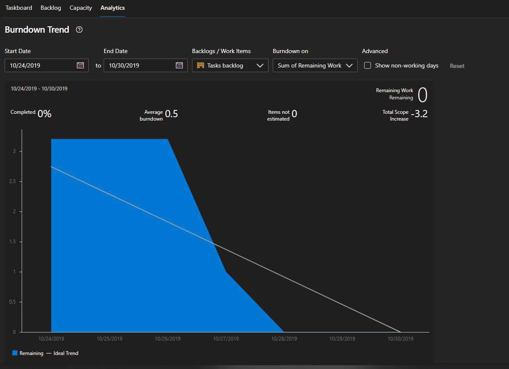Switch to the Capacity tab
This screenshot has height=369, width=509.
80,8
